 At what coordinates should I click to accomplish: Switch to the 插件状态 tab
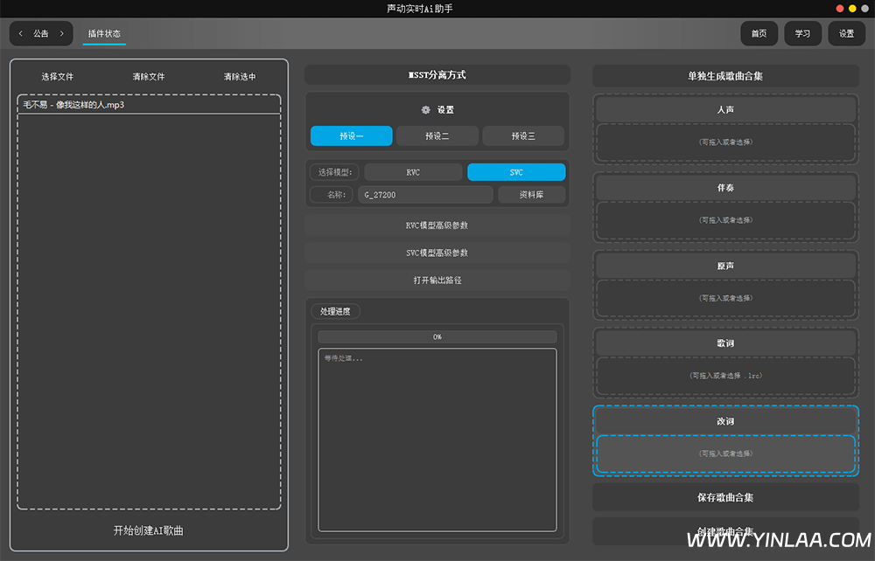click(x=104, y=34)
